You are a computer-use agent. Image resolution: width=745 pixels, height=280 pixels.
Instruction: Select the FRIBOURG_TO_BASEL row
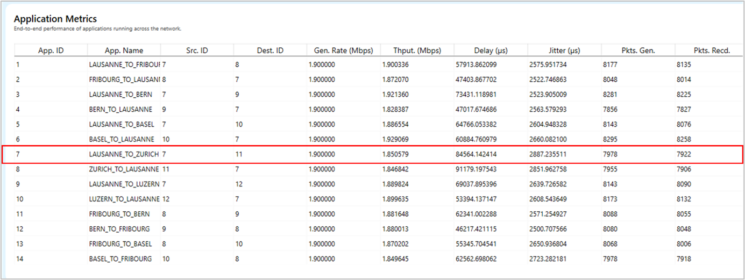click(x=120, y=244)
